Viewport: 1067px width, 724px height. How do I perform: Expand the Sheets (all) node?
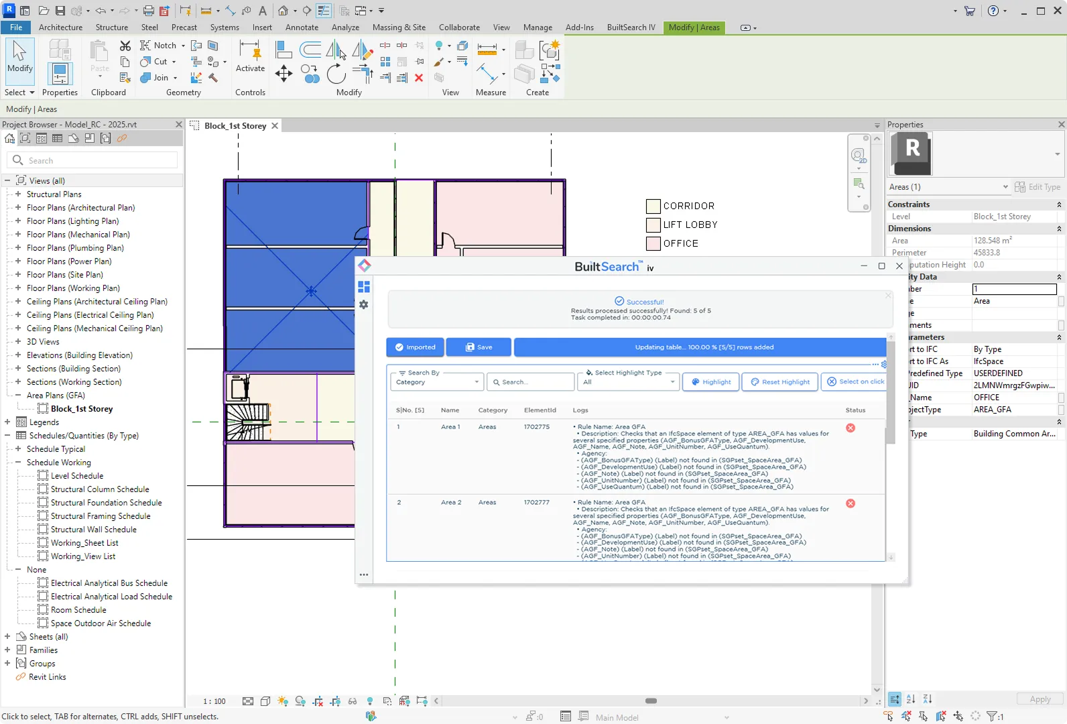tap(7, 637)
